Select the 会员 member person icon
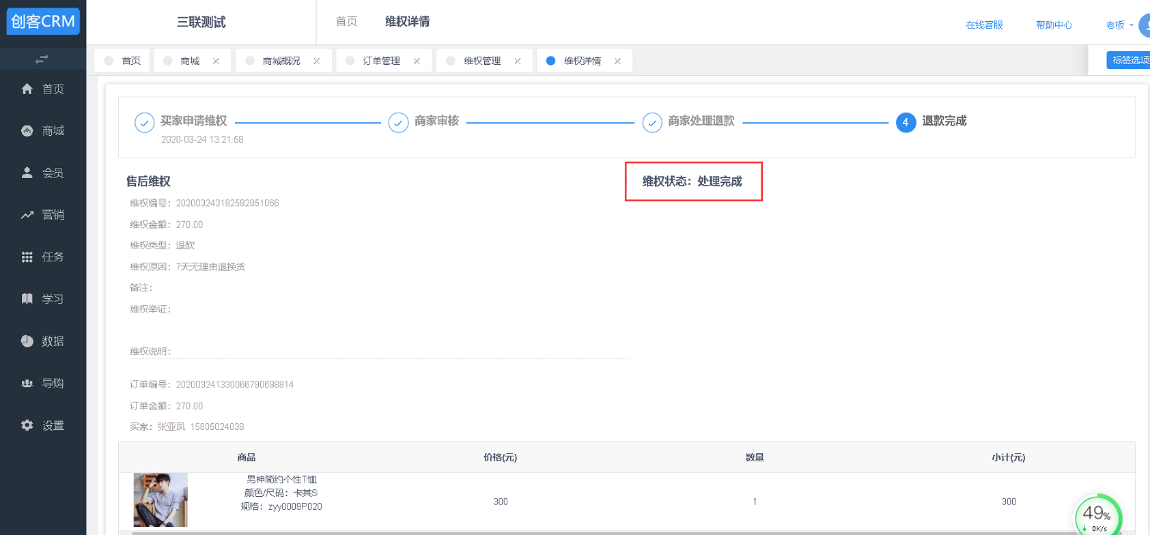The width and height of the screenshot is (1150, 535). coord(27,173)
